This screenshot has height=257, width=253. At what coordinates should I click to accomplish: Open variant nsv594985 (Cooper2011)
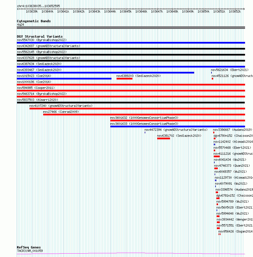pos(36,88)
